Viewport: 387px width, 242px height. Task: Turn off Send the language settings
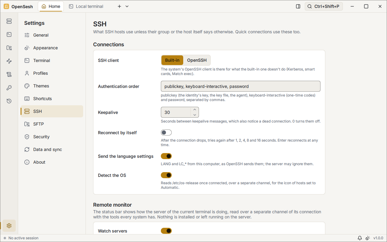(166, 156)
